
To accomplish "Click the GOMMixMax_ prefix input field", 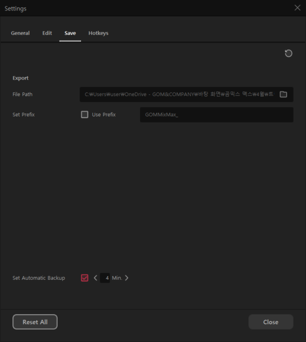I will pos(216,115).
